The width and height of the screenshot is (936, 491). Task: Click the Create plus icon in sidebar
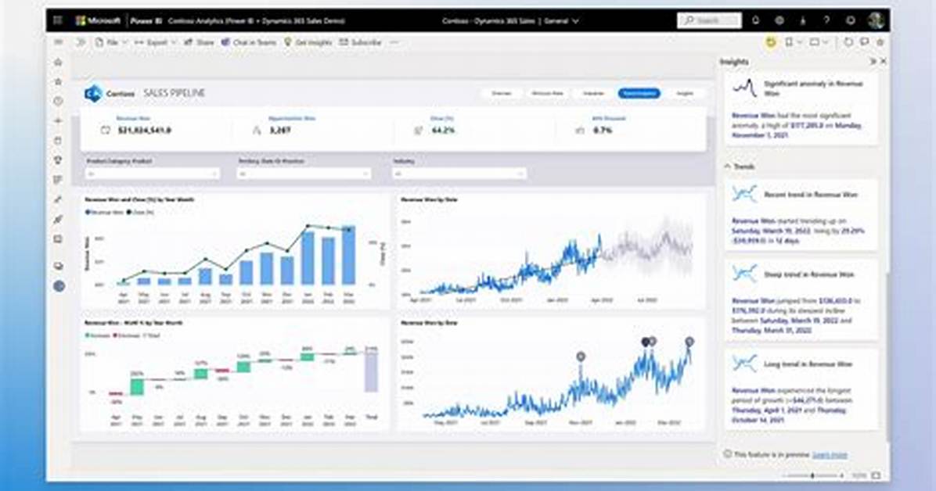58,121
